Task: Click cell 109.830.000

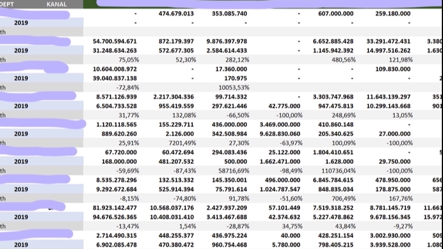Action: point(393,69)
